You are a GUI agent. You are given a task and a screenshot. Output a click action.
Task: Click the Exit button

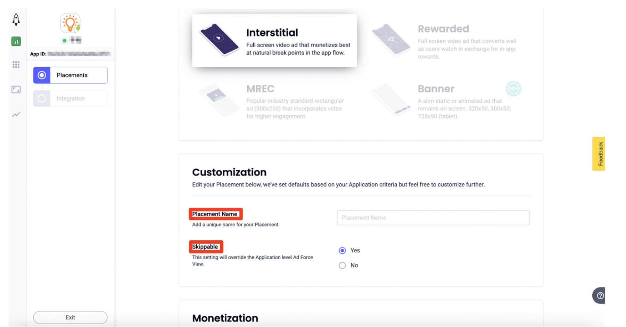(x=70, y=318)
